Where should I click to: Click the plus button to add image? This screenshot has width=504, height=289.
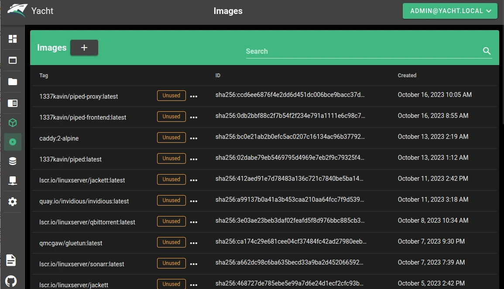84,48
